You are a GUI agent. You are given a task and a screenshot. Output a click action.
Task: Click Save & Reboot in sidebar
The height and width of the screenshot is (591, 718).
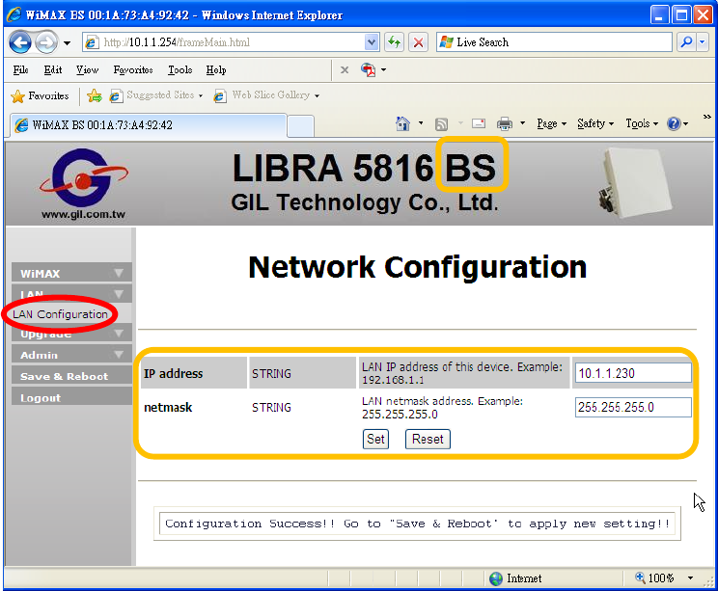(x=71, y=376)
